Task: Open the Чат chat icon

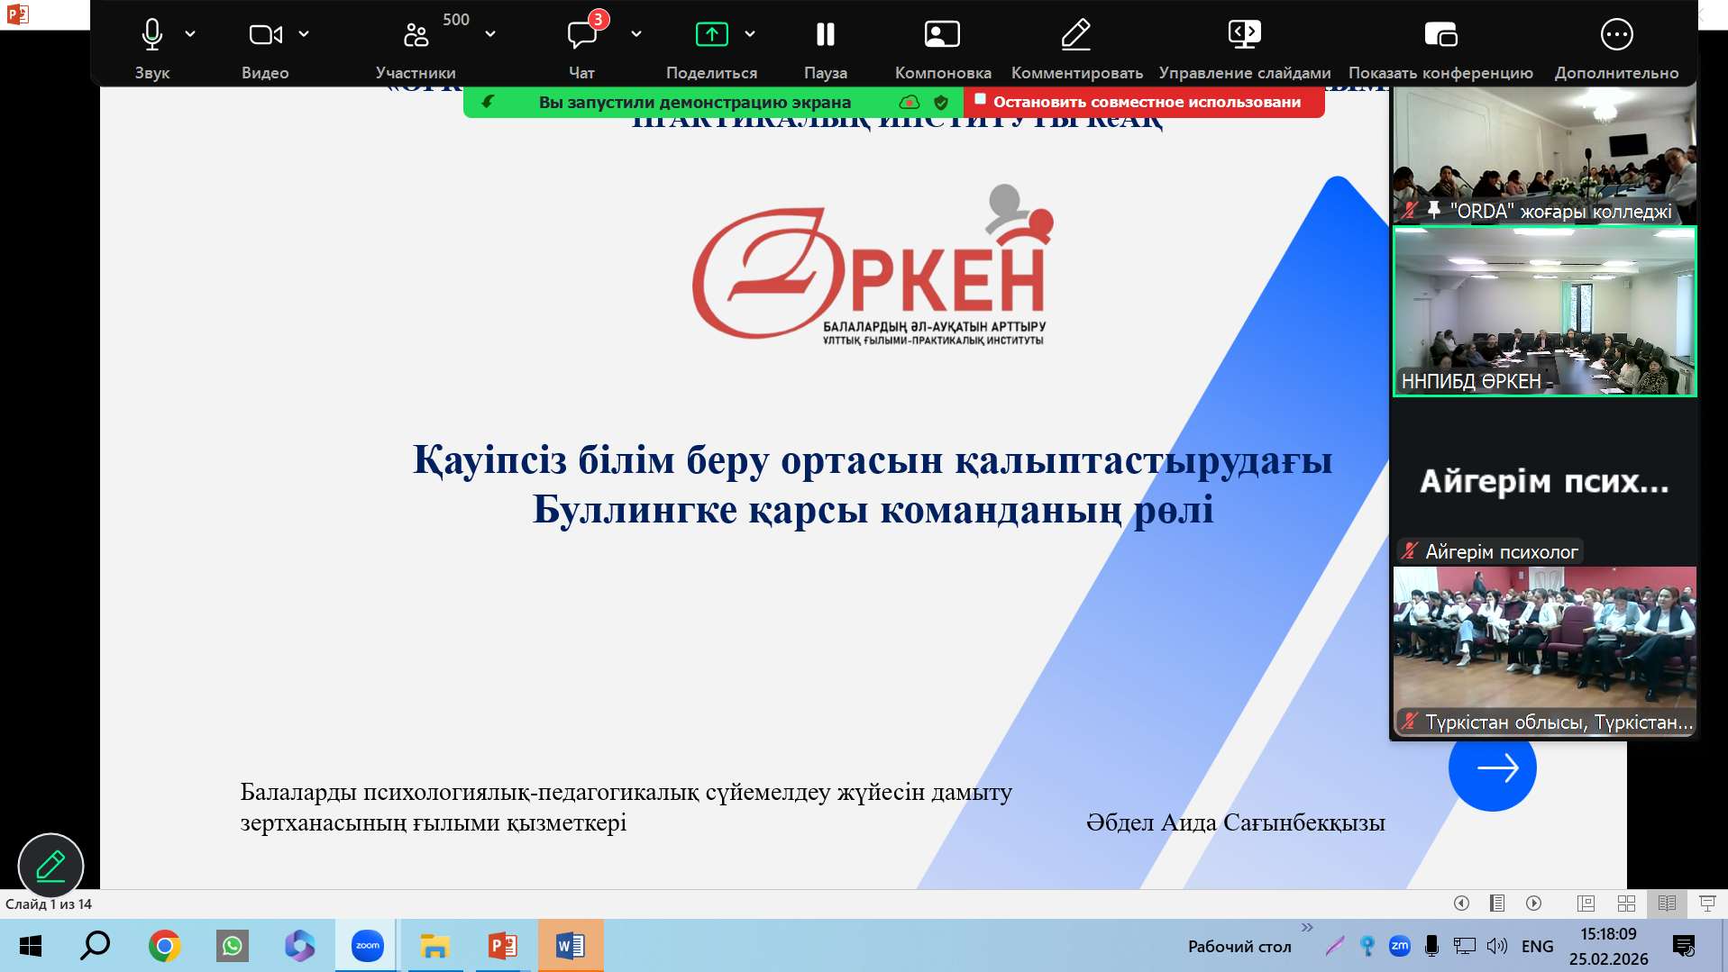Action: (x=582, y=34)
